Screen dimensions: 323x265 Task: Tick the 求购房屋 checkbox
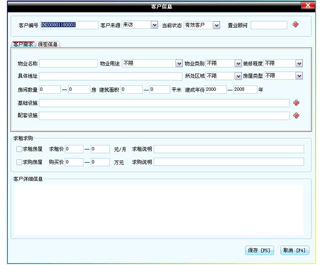[x=19, y=162]
